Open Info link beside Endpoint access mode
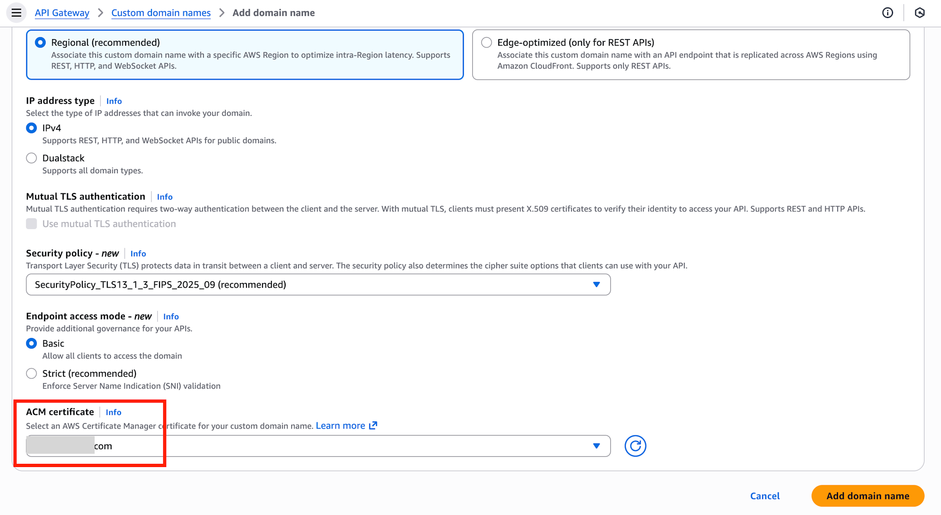This screenshot has width=941, height=515. tap(171, 316)
